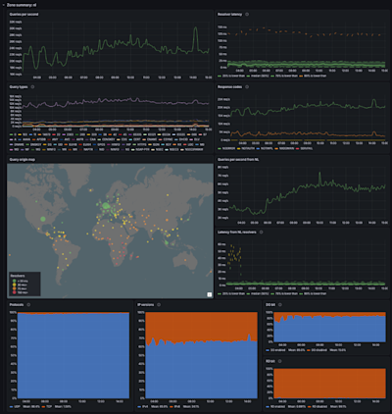Viewport: 392px width, 414px height.
Task: Open the Query origin map panel title
Action: (x=23, y=160)
